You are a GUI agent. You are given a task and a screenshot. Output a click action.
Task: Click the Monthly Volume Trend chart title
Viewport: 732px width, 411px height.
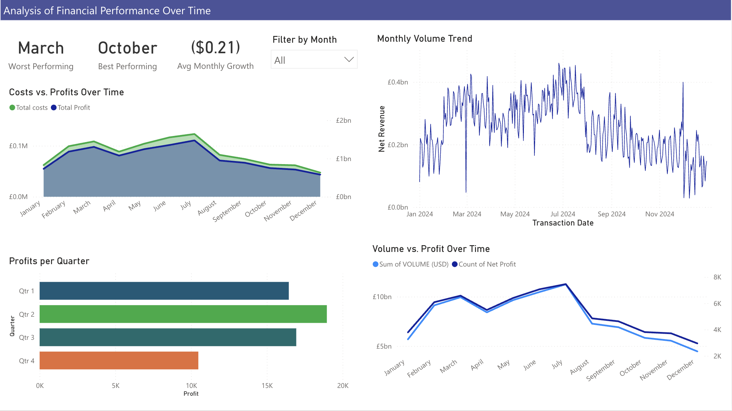pos(424,39)
